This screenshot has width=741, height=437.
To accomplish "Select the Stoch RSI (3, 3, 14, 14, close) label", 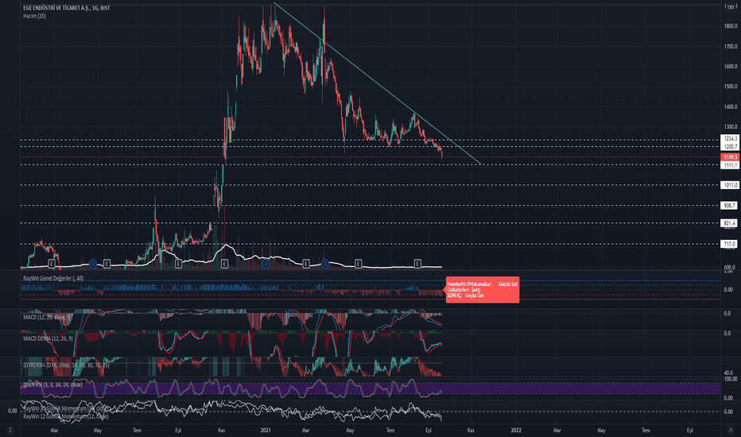I will pos(52,385).
